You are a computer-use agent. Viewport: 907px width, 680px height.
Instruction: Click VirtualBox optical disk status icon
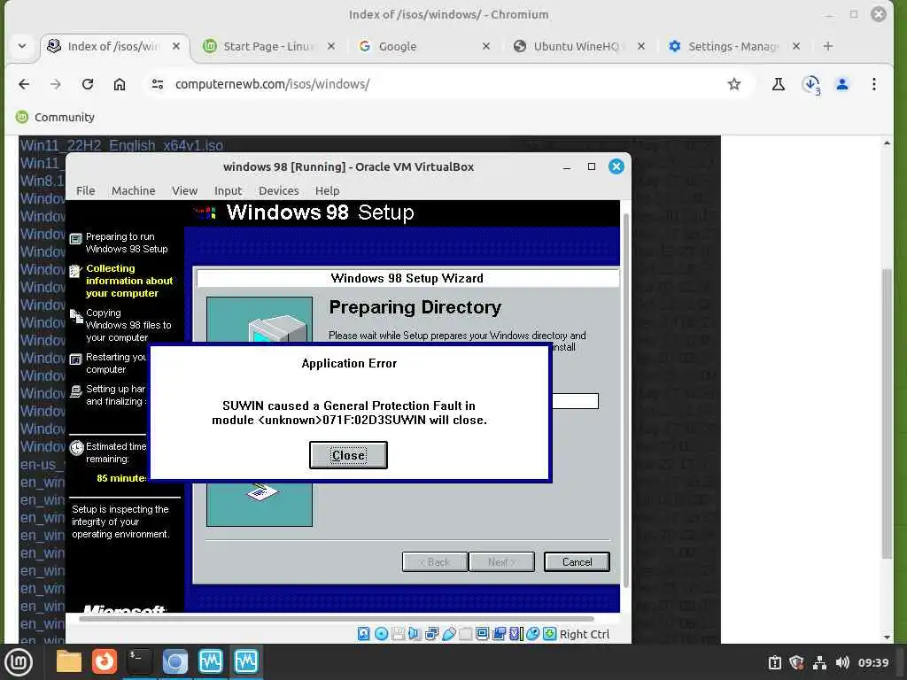[381, 634]
